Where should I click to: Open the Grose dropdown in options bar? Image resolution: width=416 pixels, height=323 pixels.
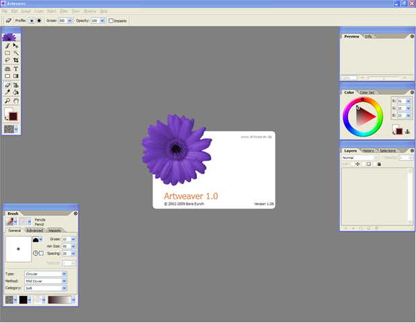coord(70,21)
